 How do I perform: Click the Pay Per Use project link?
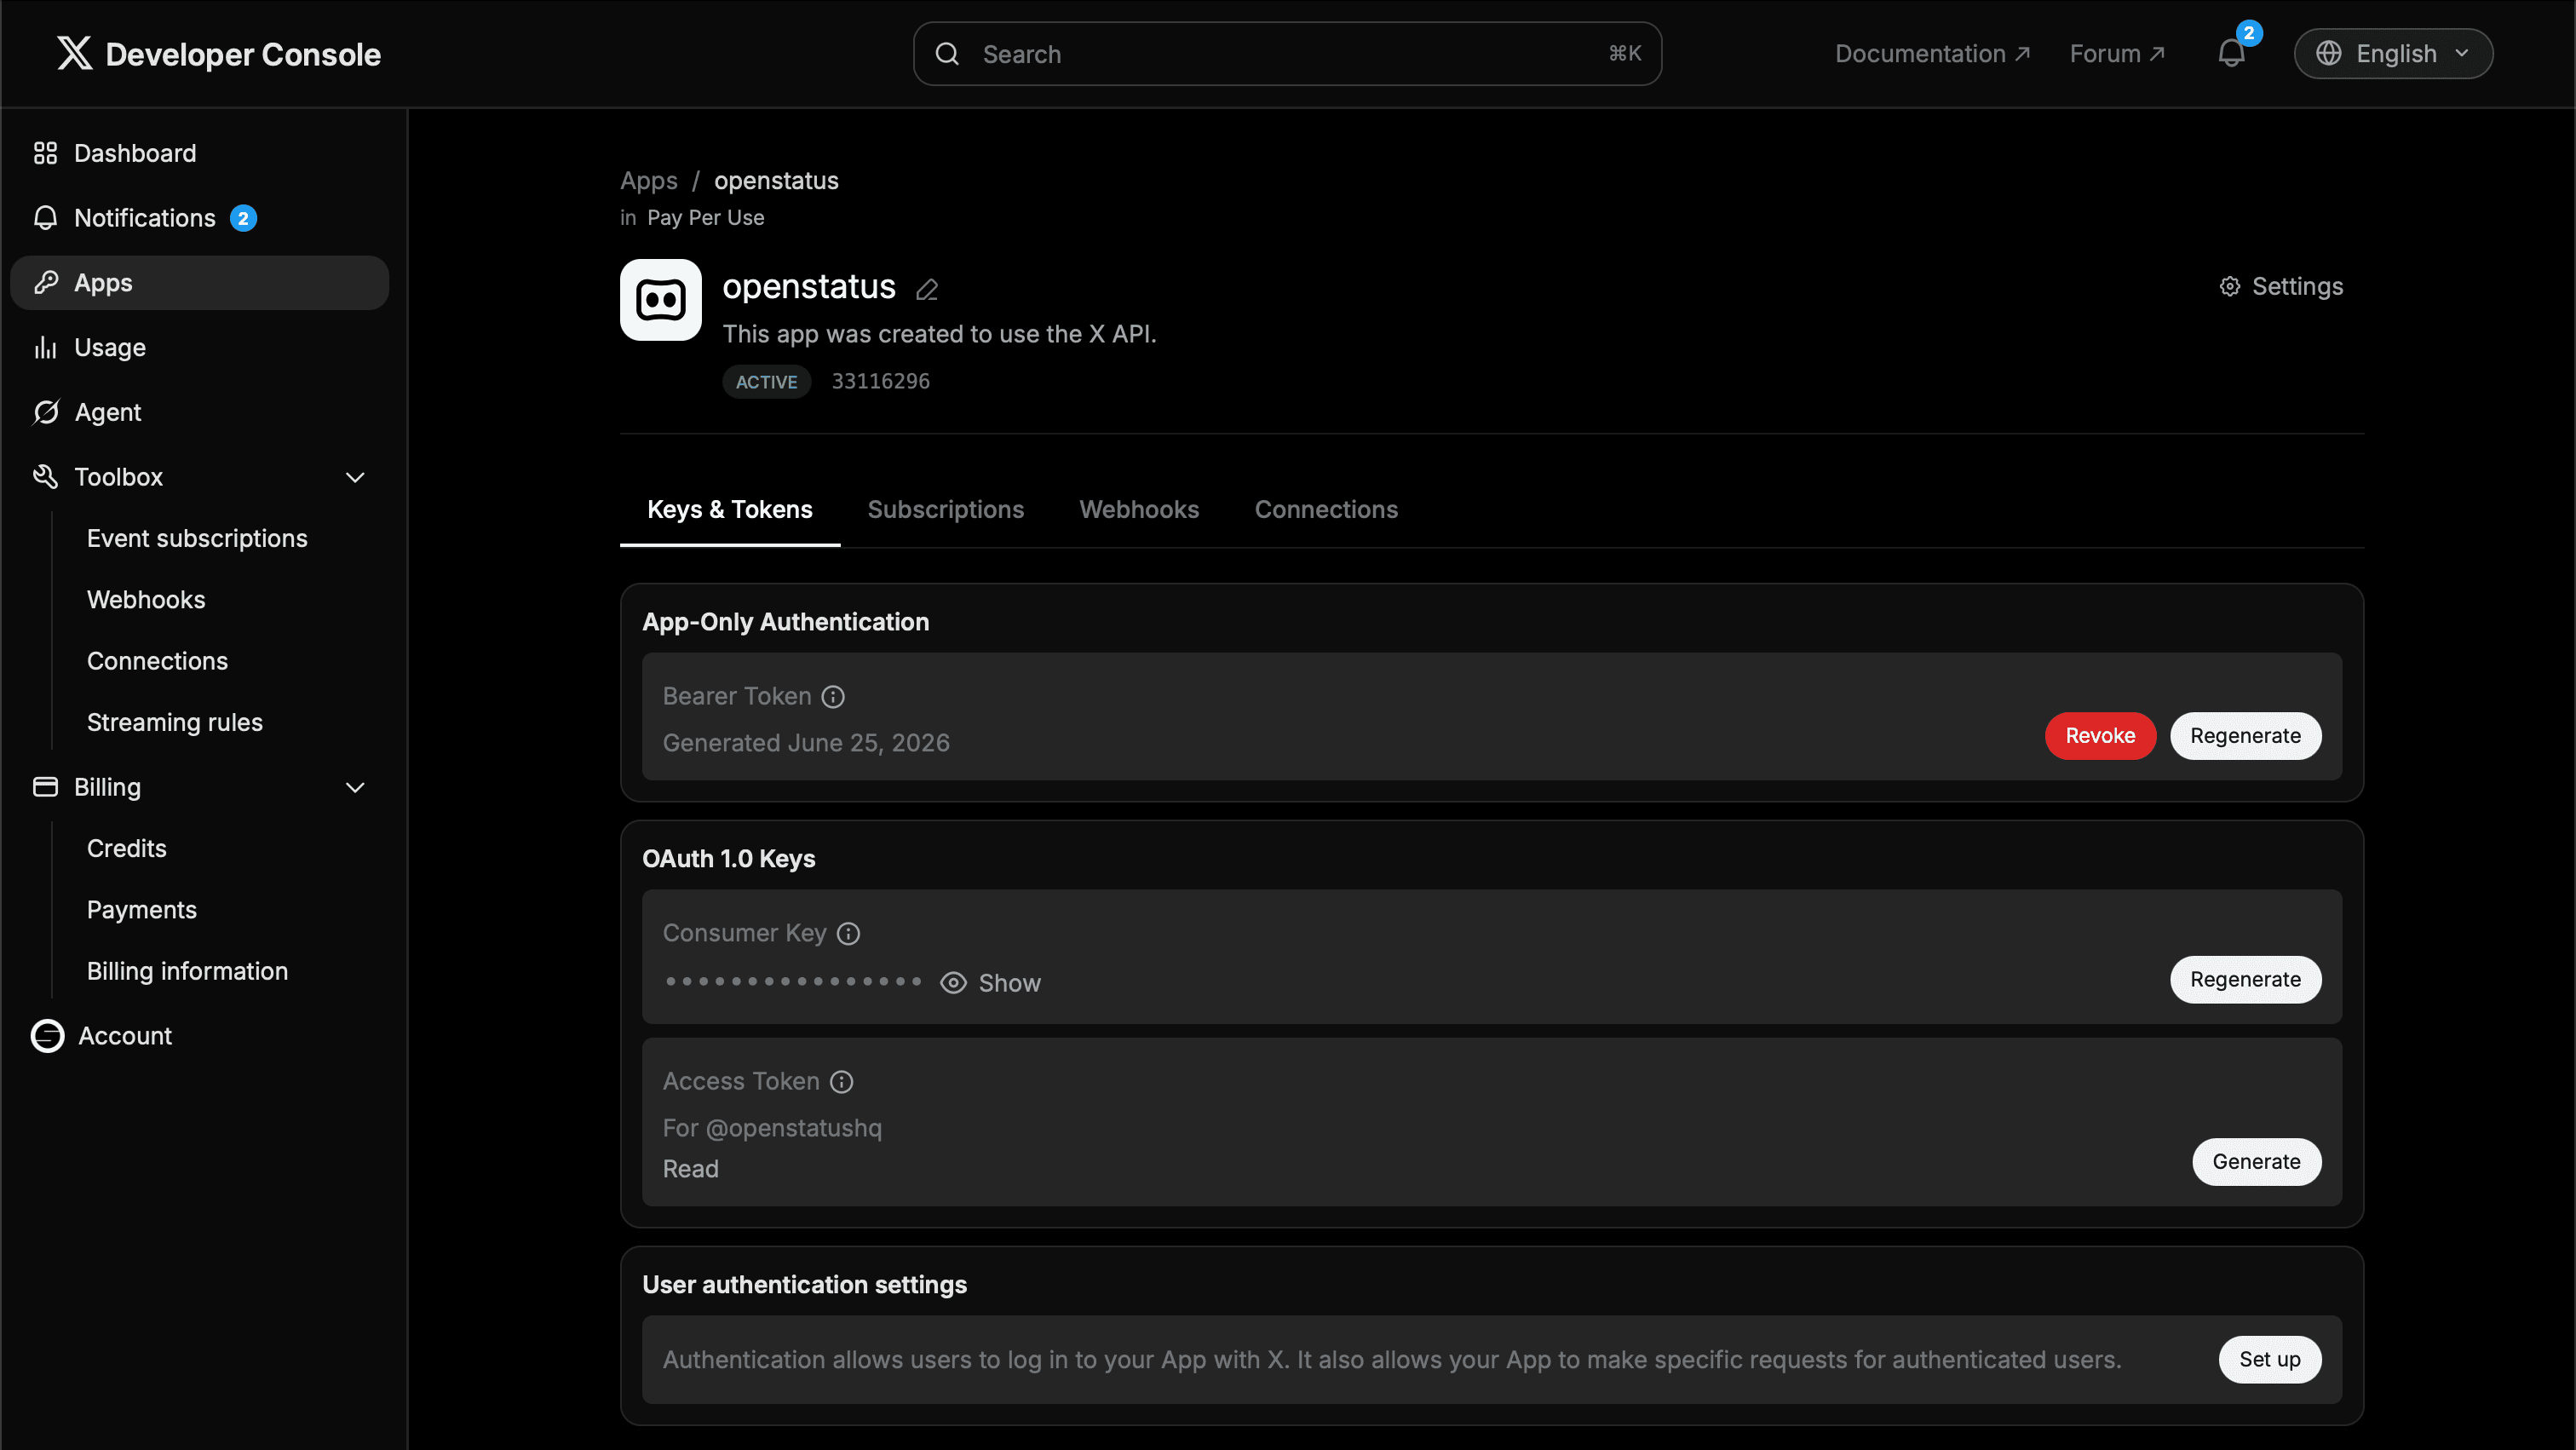(705, 218)
